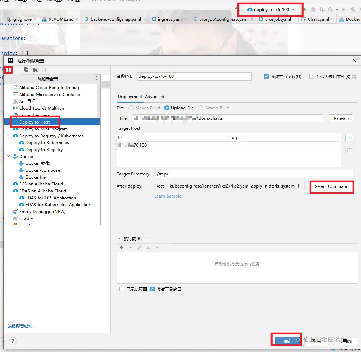
Task: Remove before-launch task minus icon
Action: click(130, 248)
